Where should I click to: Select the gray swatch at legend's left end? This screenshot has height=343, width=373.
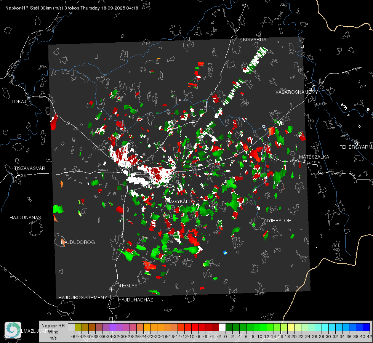point(71,327)
